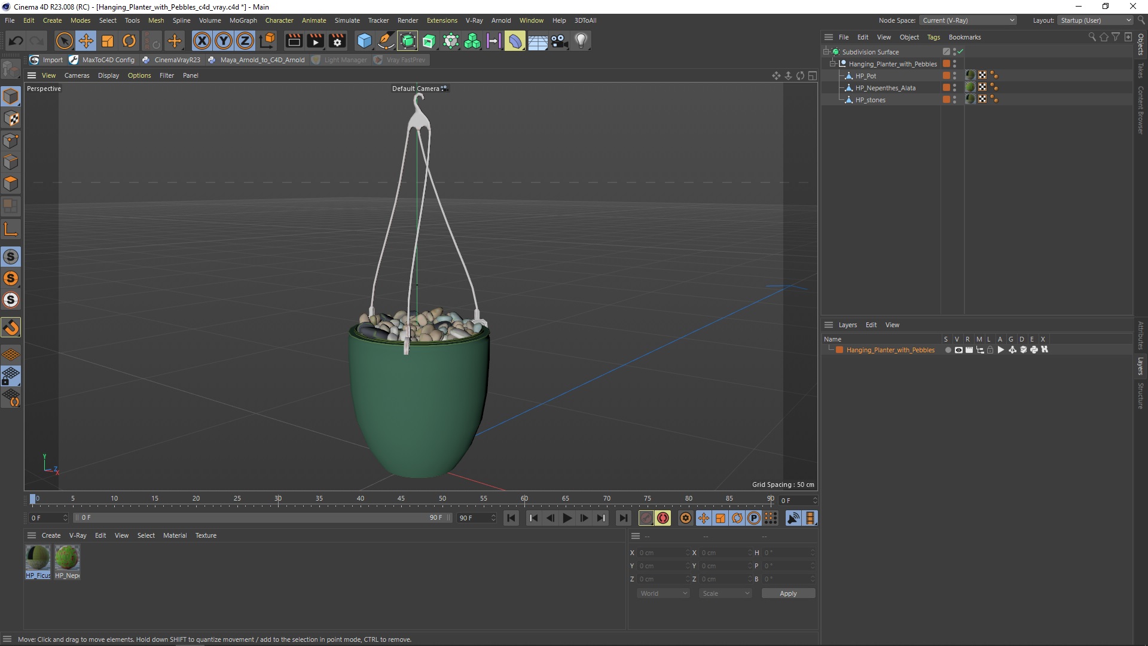Toggle Subdivision Surface enable checkmark
Image resolution: width=1148 pixels, height=646 pixels.
tap(960, 52)
